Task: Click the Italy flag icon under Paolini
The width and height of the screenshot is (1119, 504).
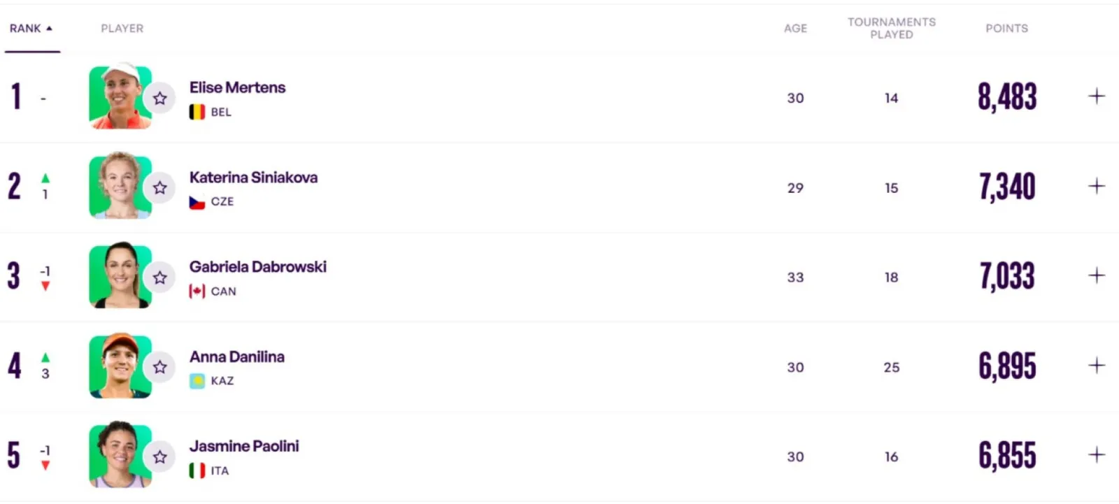Action: tap(197, 470)
